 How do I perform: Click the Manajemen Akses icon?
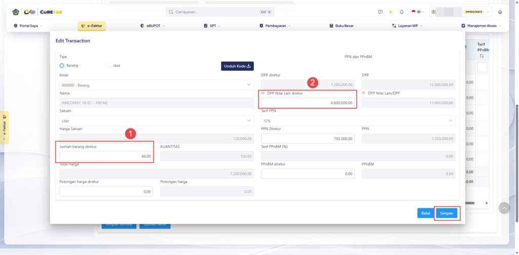coord(463,25)
